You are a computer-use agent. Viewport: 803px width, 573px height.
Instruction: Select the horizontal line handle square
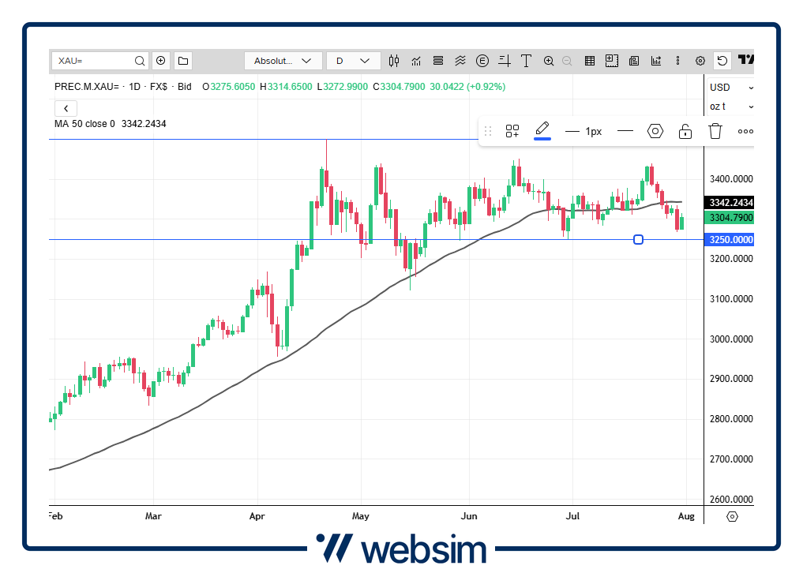point(639,239)
